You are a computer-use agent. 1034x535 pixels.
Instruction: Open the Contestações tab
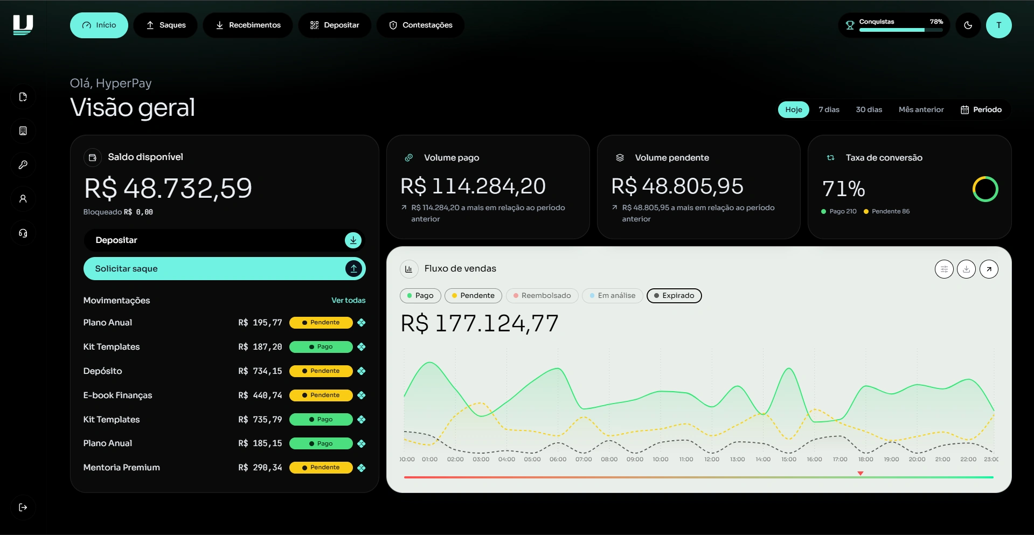[420, 25]
